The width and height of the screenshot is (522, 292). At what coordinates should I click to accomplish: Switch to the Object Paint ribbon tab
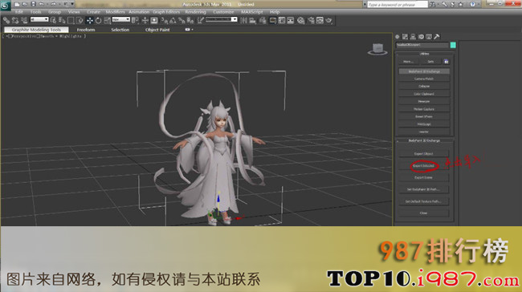tap(157, 30)
